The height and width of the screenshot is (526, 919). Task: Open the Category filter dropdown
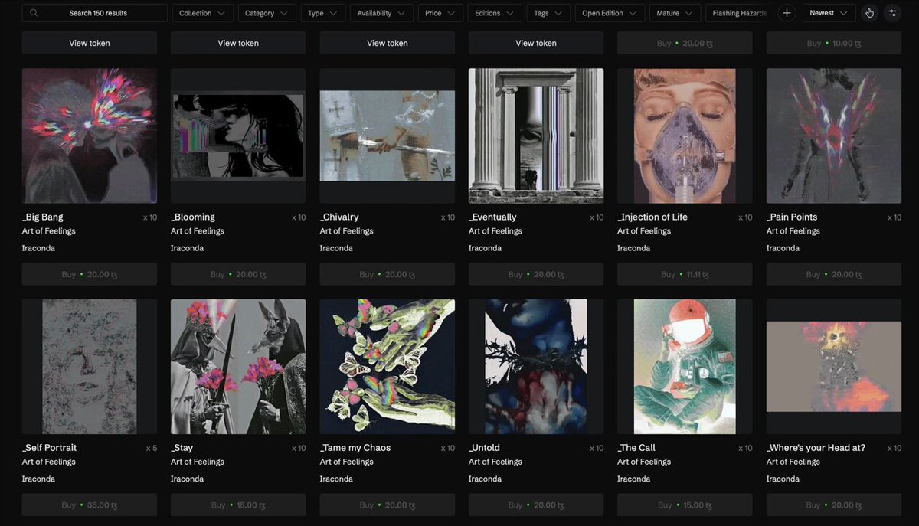point(267,13)
